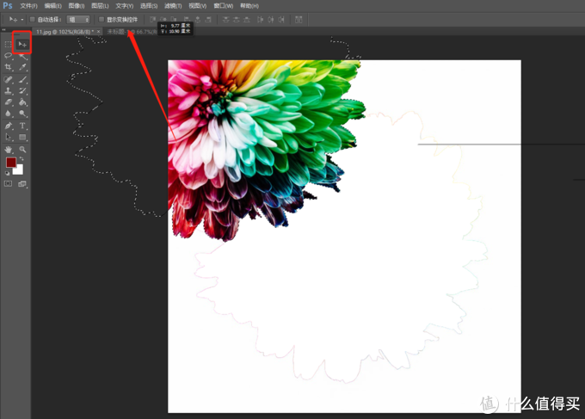
Task: Select the Rectangle shape tool
Action: [22, 137]
